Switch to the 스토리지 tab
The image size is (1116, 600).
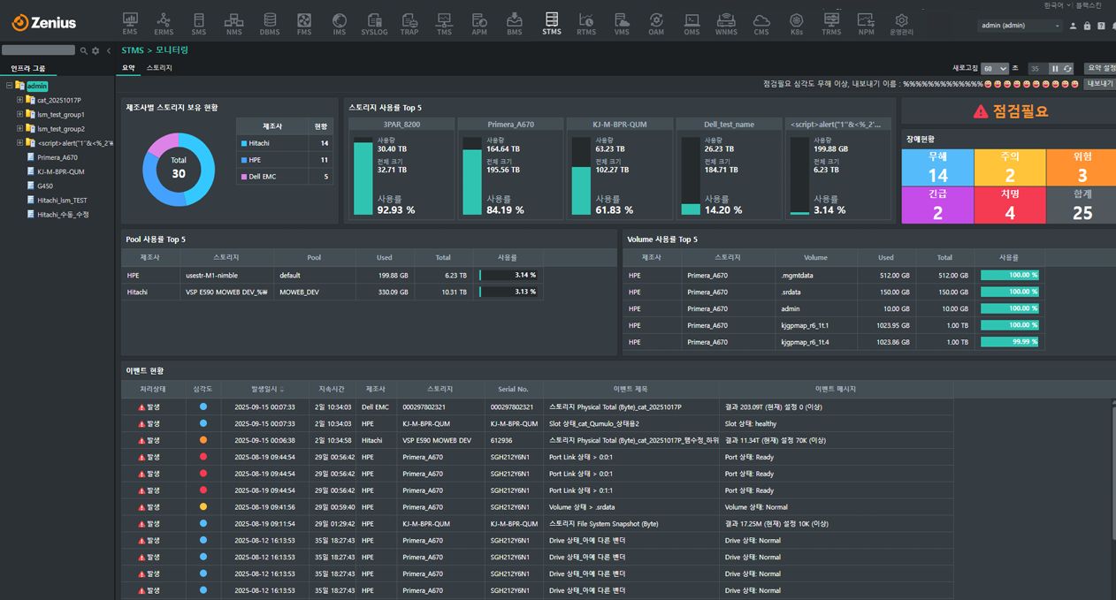click(x=159, y=68)
